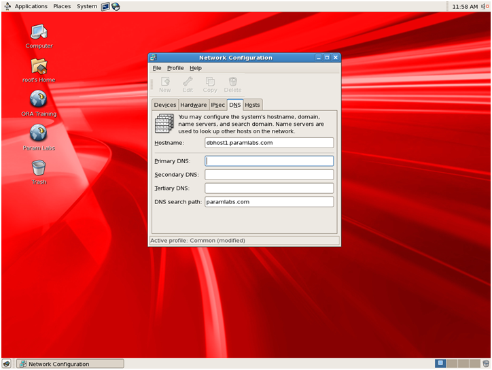
Task: Select the root's Home folder icon
Action: tap(39, 70)
